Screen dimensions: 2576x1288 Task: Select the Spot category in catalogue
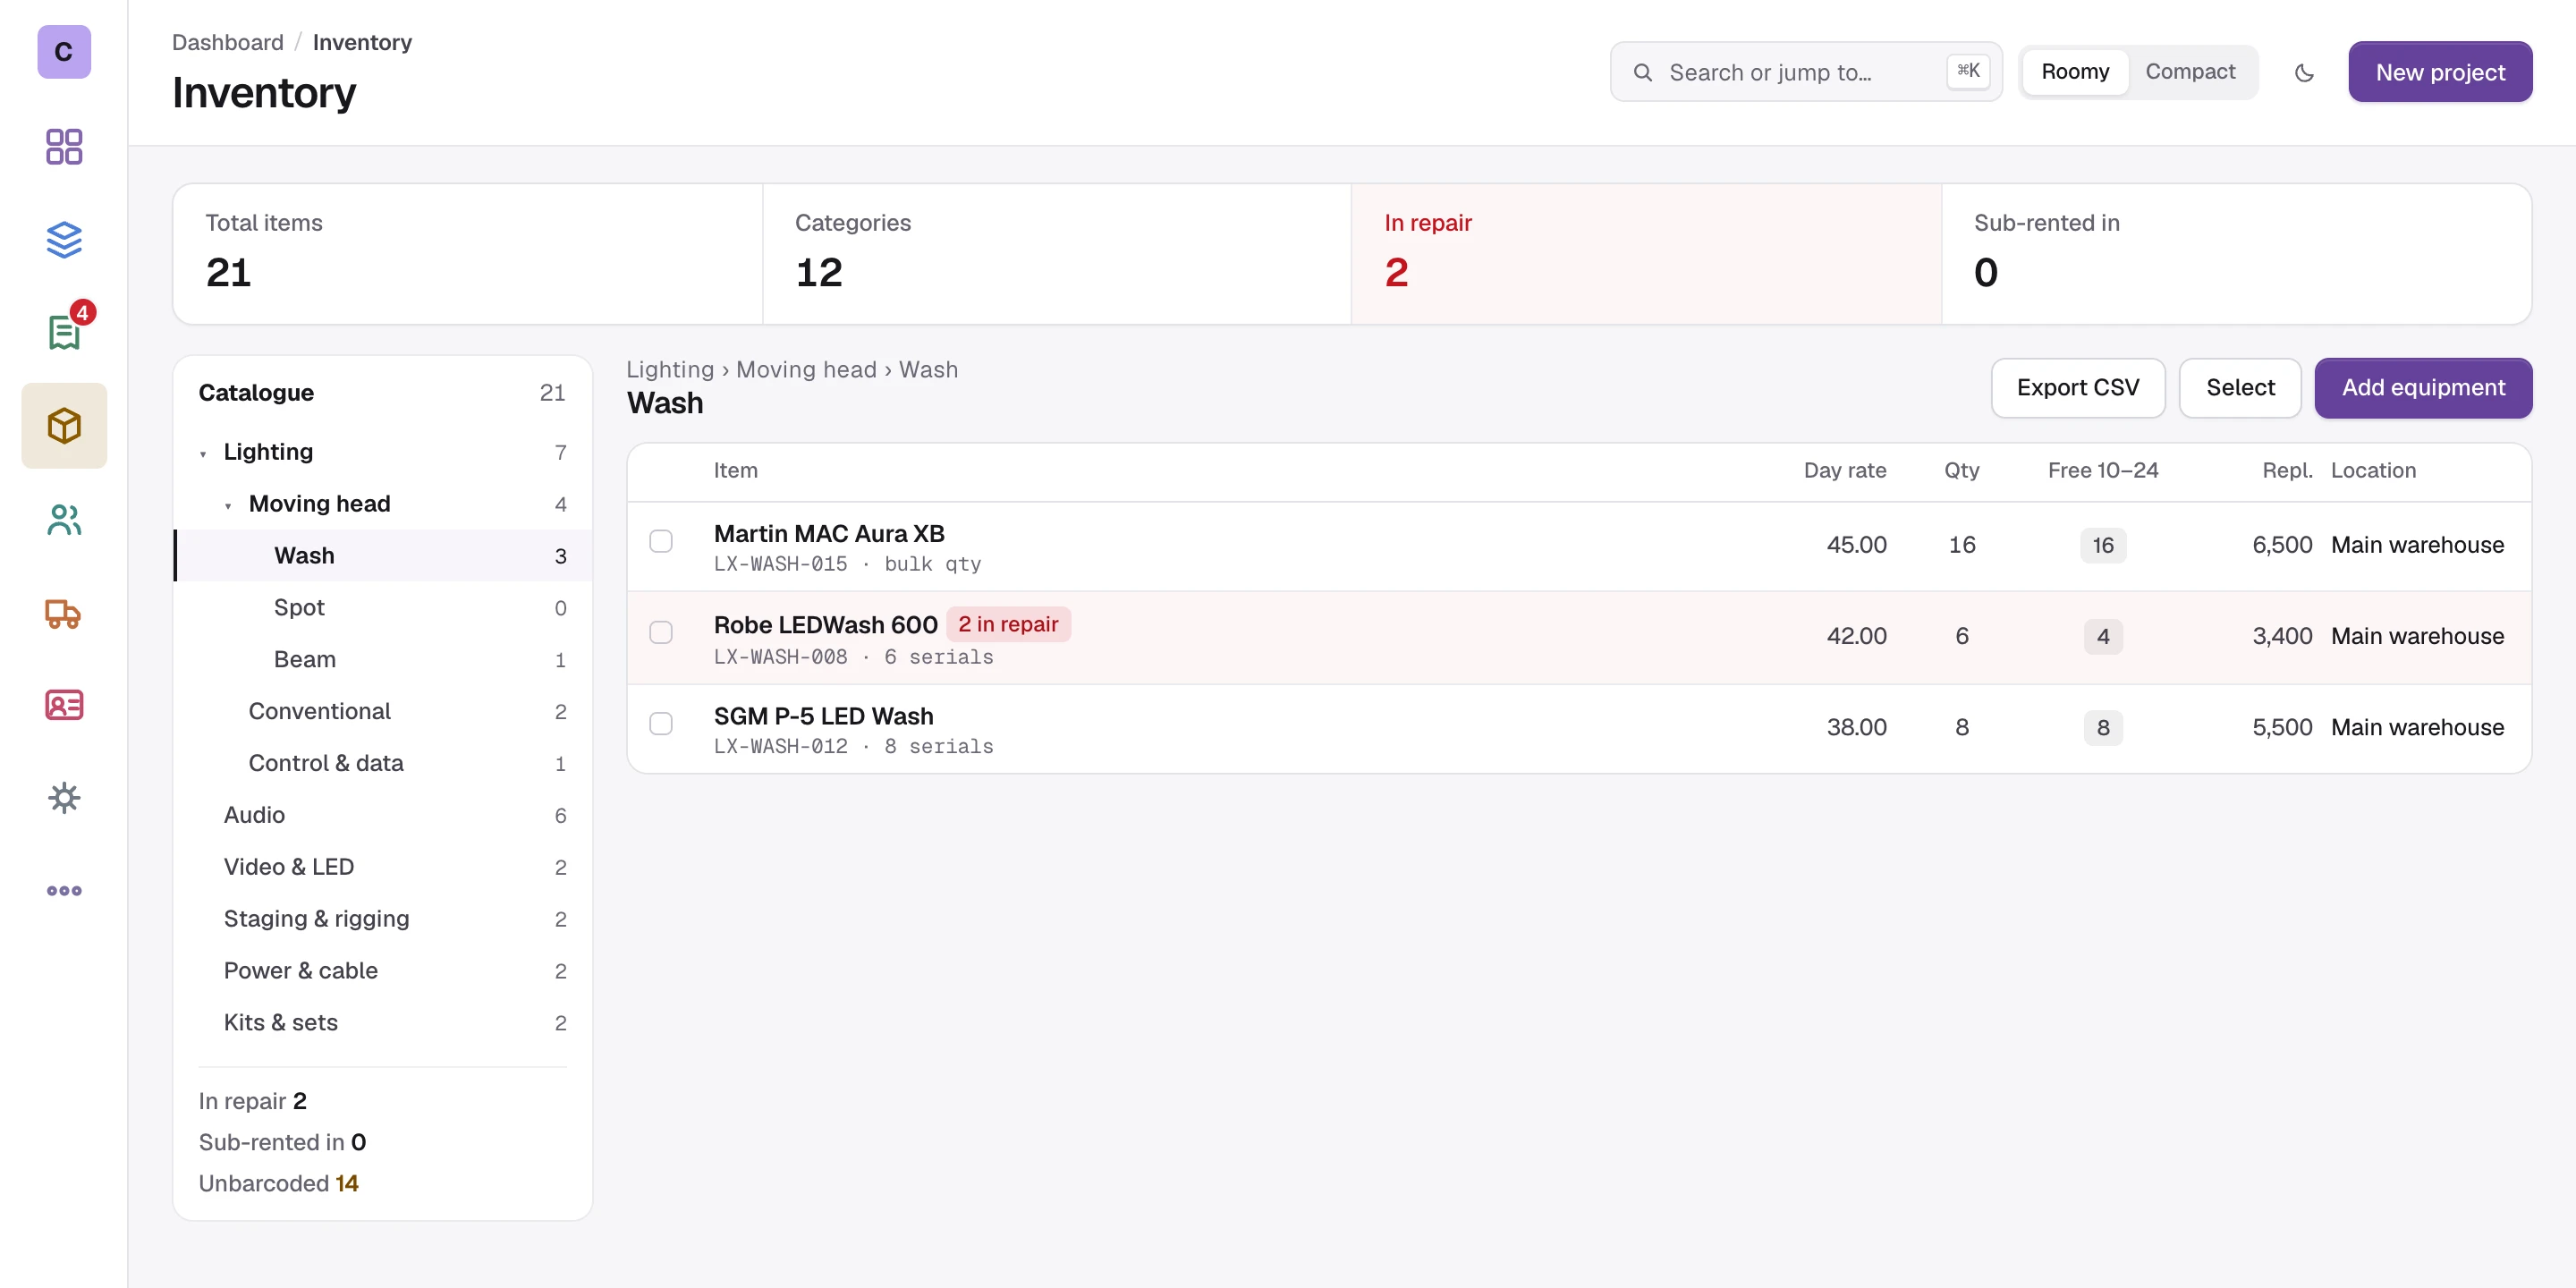click(x=383, y=608)
